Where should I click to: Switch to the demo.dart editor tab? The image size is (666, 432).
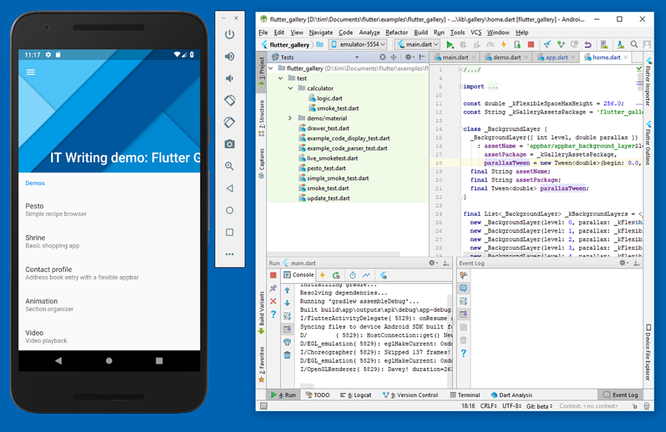506,57
